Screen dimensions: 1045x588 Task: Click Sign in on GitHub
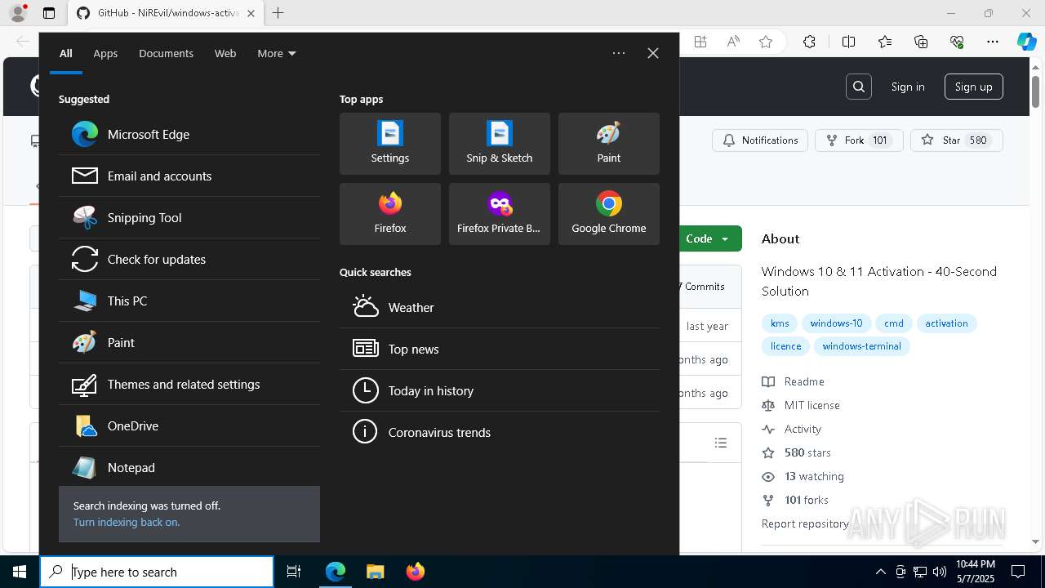pyautogui.click(x=908, y=87)
